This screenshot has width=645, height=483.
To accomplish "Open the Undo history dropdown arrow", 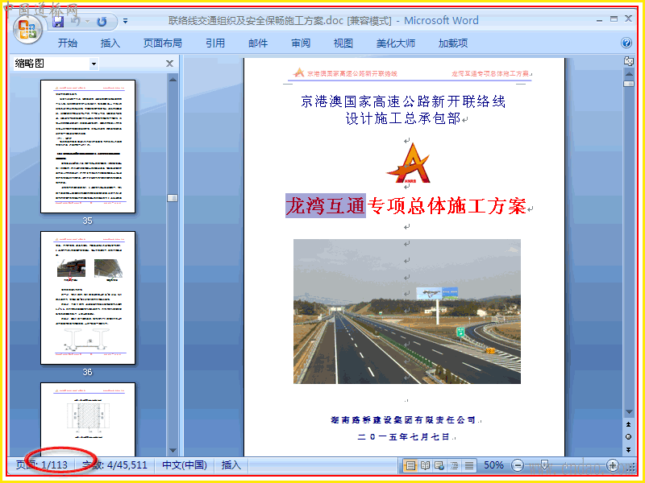I will click(x=87, y=22).
